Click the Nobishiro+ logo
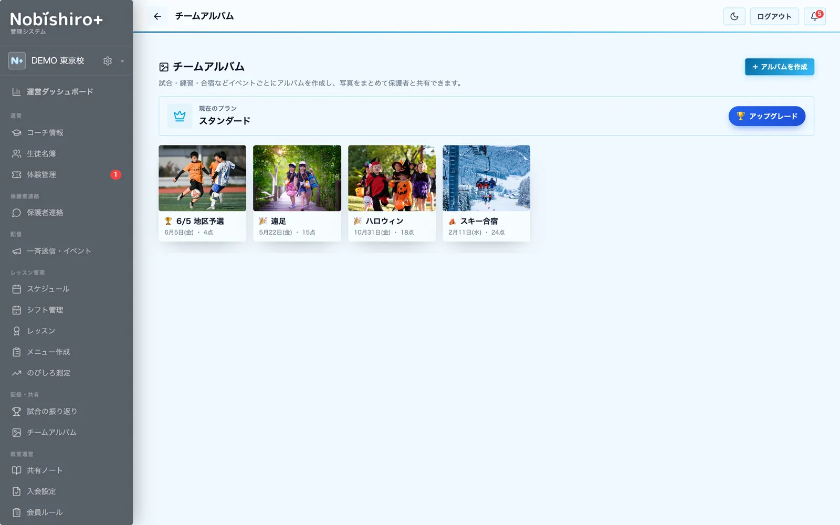Screen dimensions: 840x525 click(56, 20)
